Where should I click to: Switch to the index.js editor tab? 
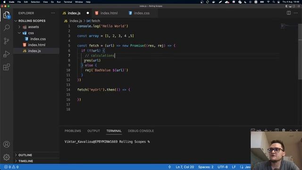click(x=74, y=13)
